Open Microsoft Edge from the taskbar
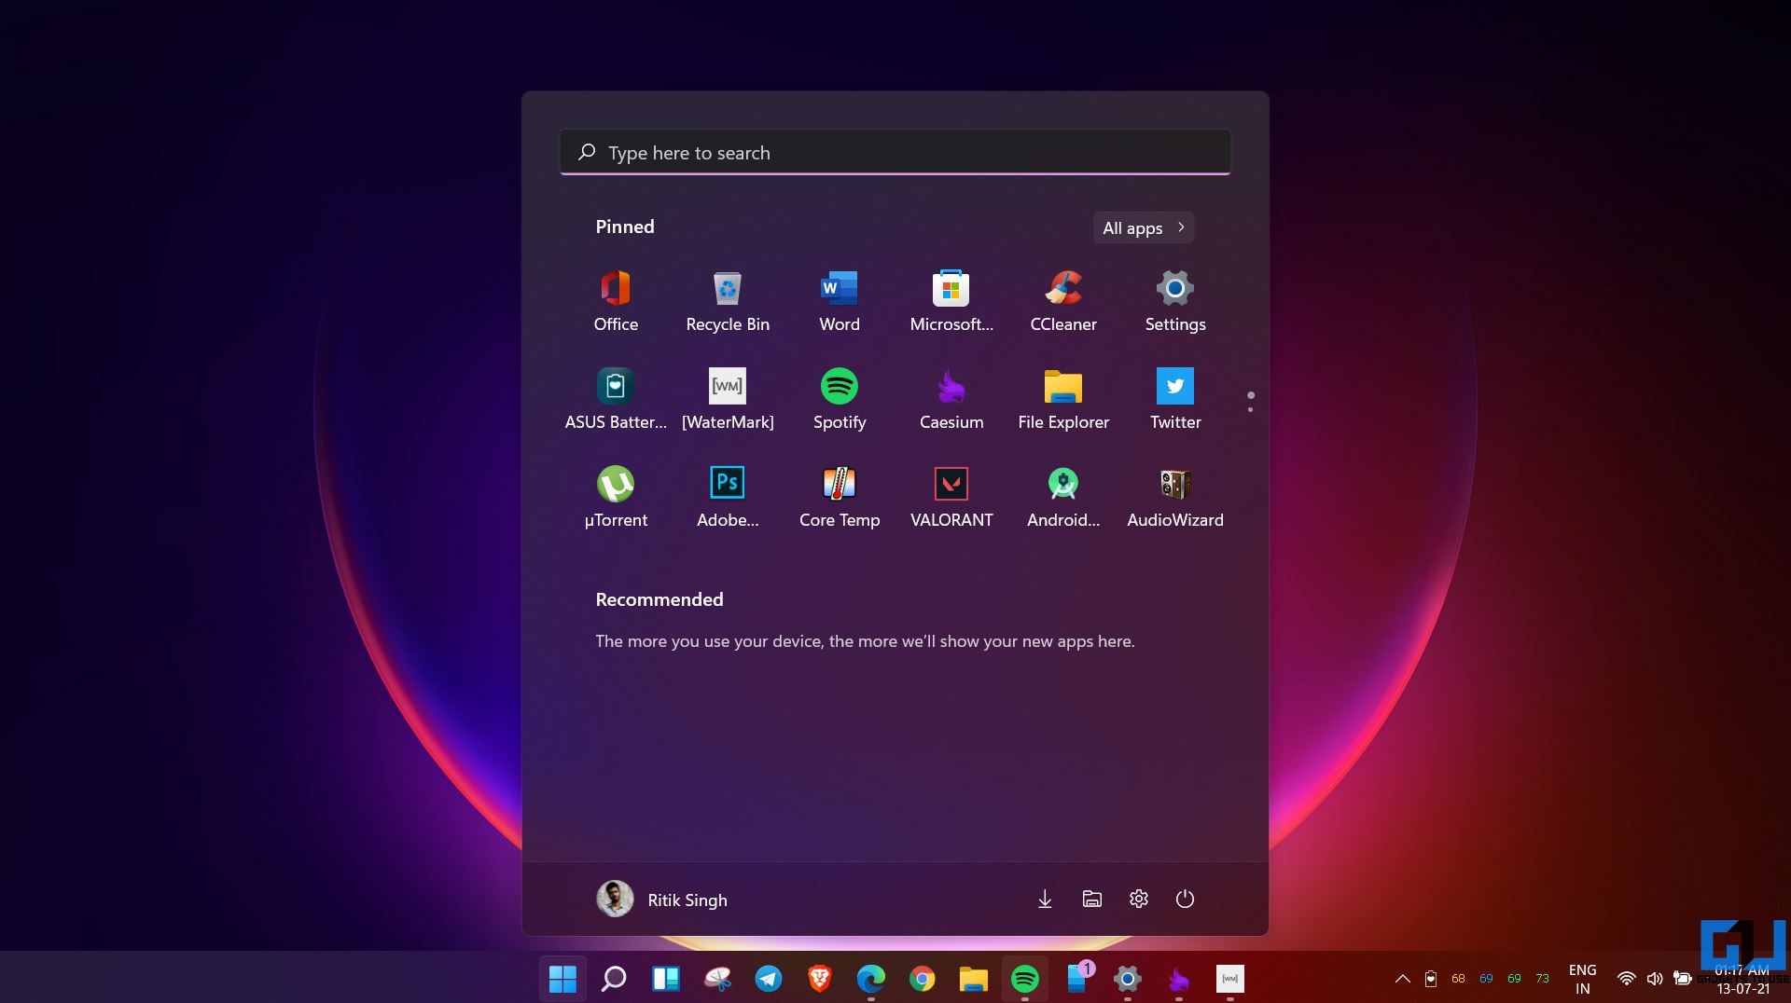 click(x=870, y=979)
